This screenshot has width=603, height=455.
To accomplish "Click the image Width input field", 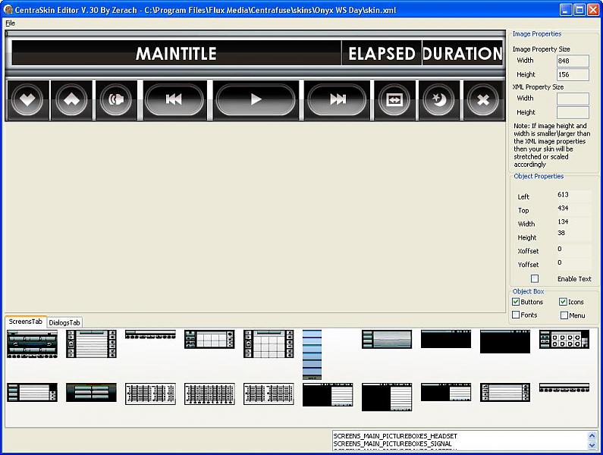I will click(573, 61).
